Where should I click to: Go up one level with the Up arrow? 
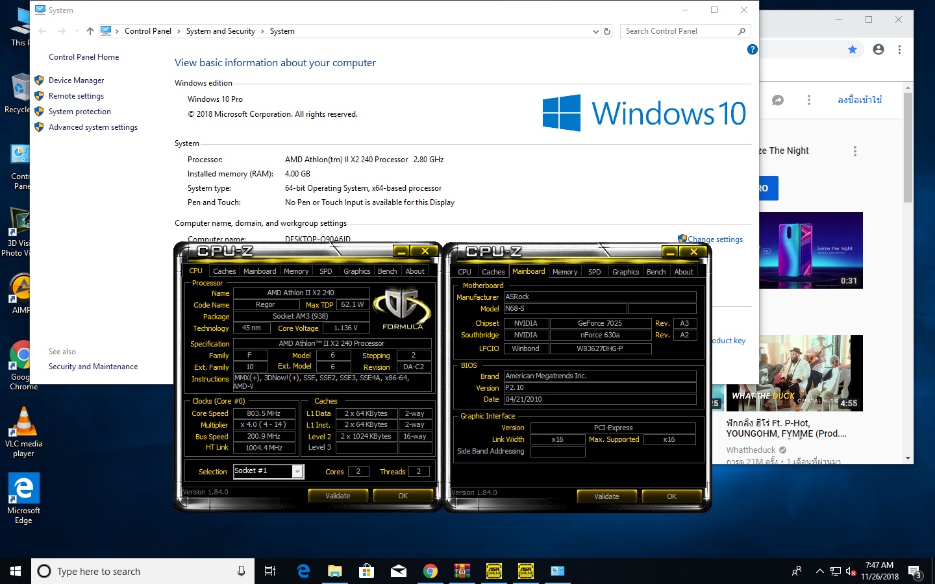click(90, 31)
